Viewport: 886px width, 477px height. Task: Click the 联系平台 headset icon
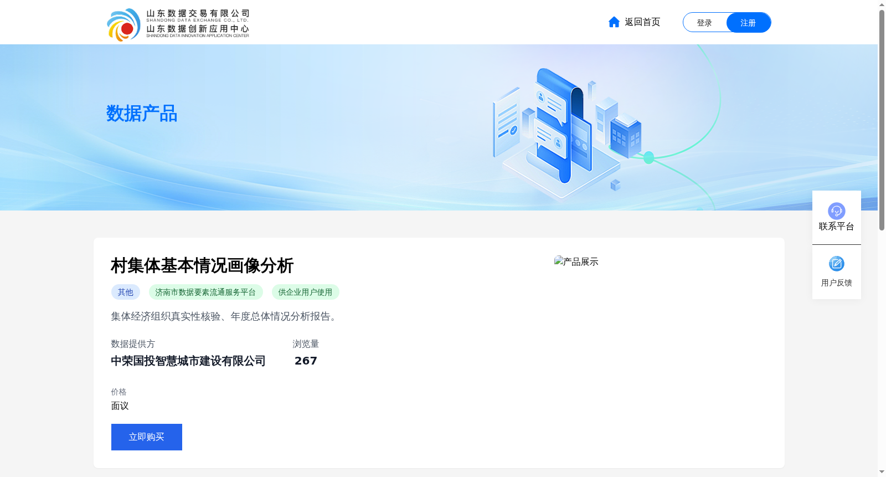tap(836, 211)
